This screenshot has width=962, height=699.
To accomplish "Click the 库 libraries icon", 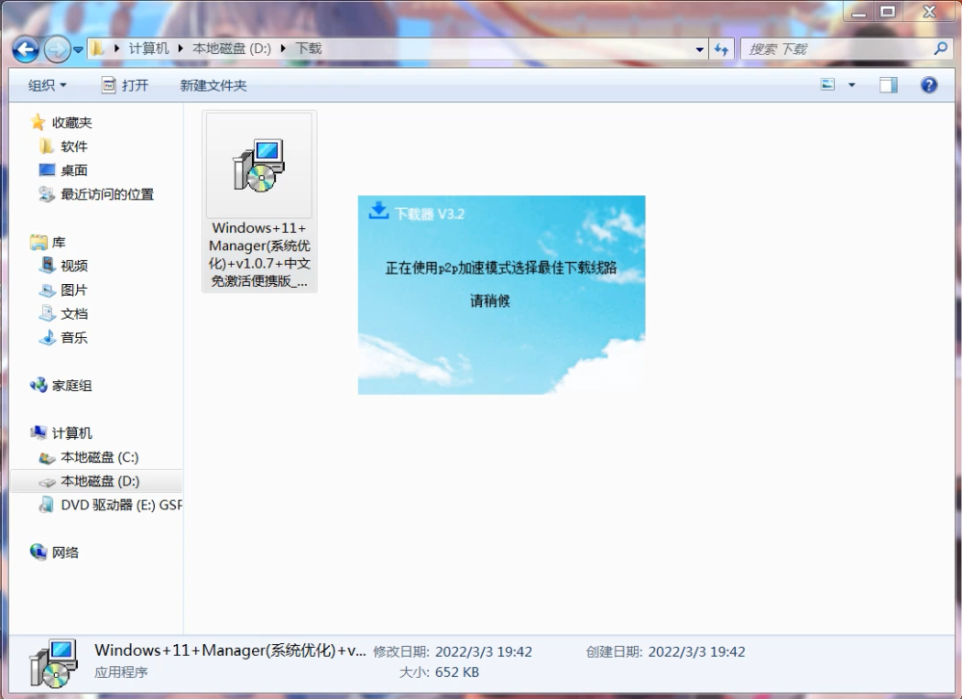I will (38, 243).
